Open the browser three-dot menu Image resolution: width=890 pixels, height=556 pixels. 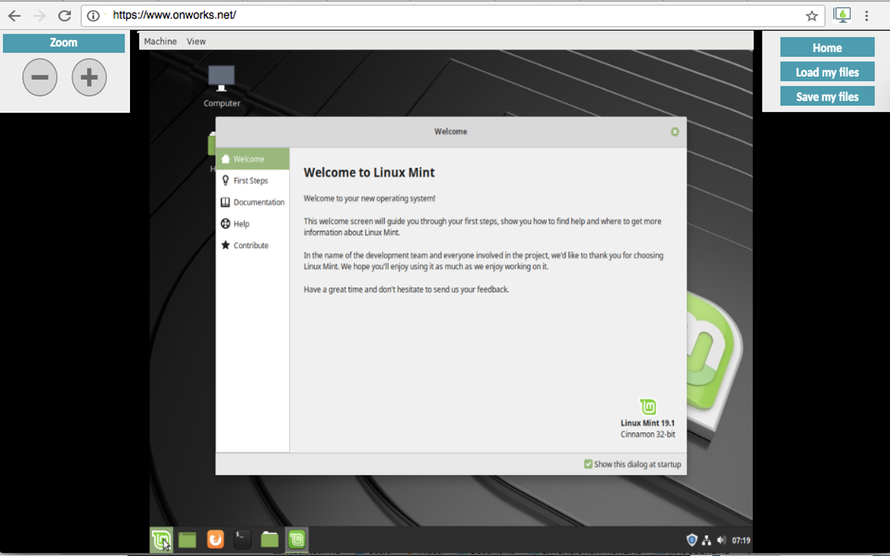click(x=866, y=15)
